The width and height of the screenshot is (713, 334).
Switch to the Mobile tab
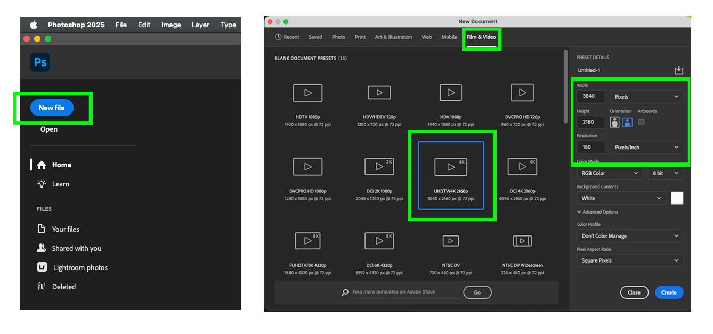449,37
